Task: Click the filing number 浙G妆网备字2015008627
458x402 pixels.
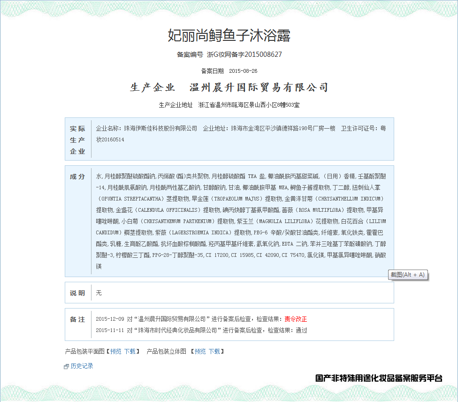Action: point(244,54)
